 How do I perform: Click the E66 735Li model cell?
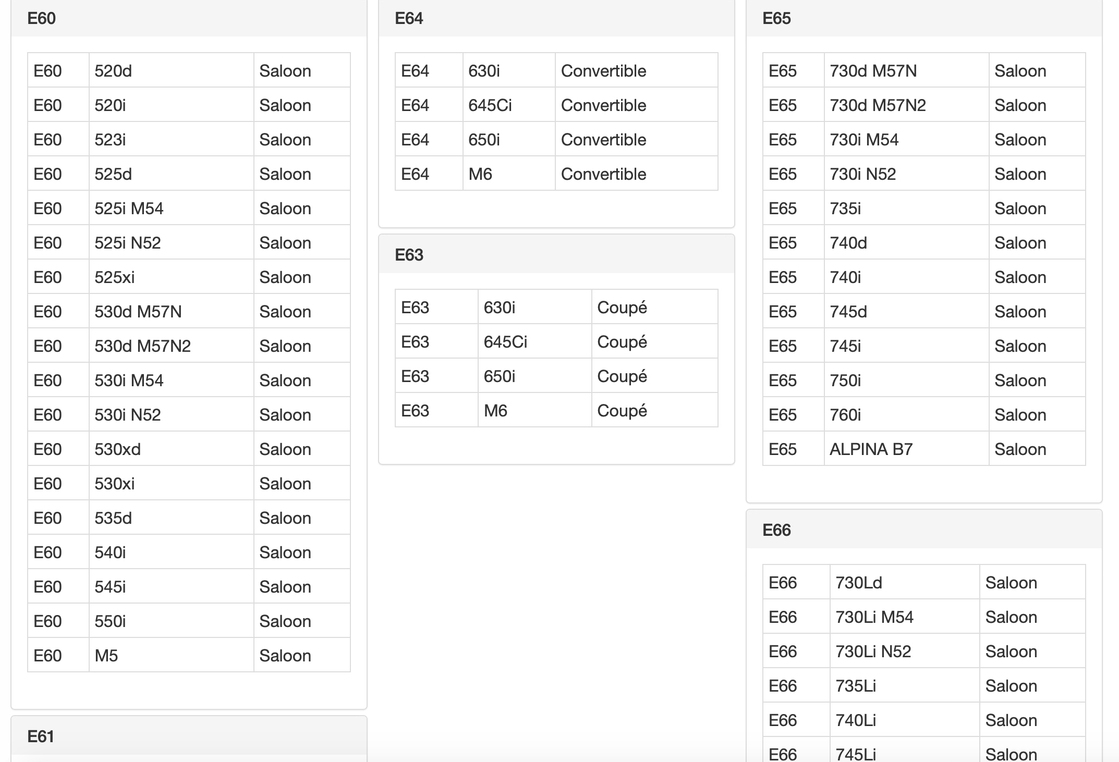905,685
